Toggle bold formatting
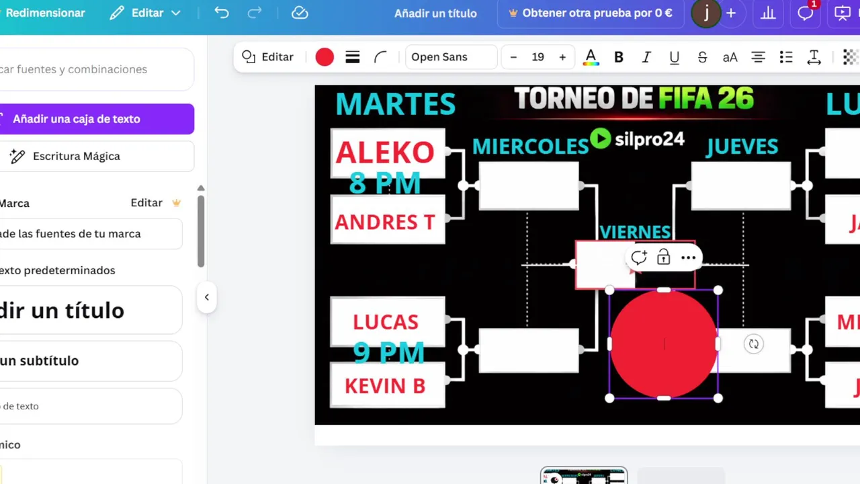The width and height of the screenshot is (860, 484). coord(619,57)
